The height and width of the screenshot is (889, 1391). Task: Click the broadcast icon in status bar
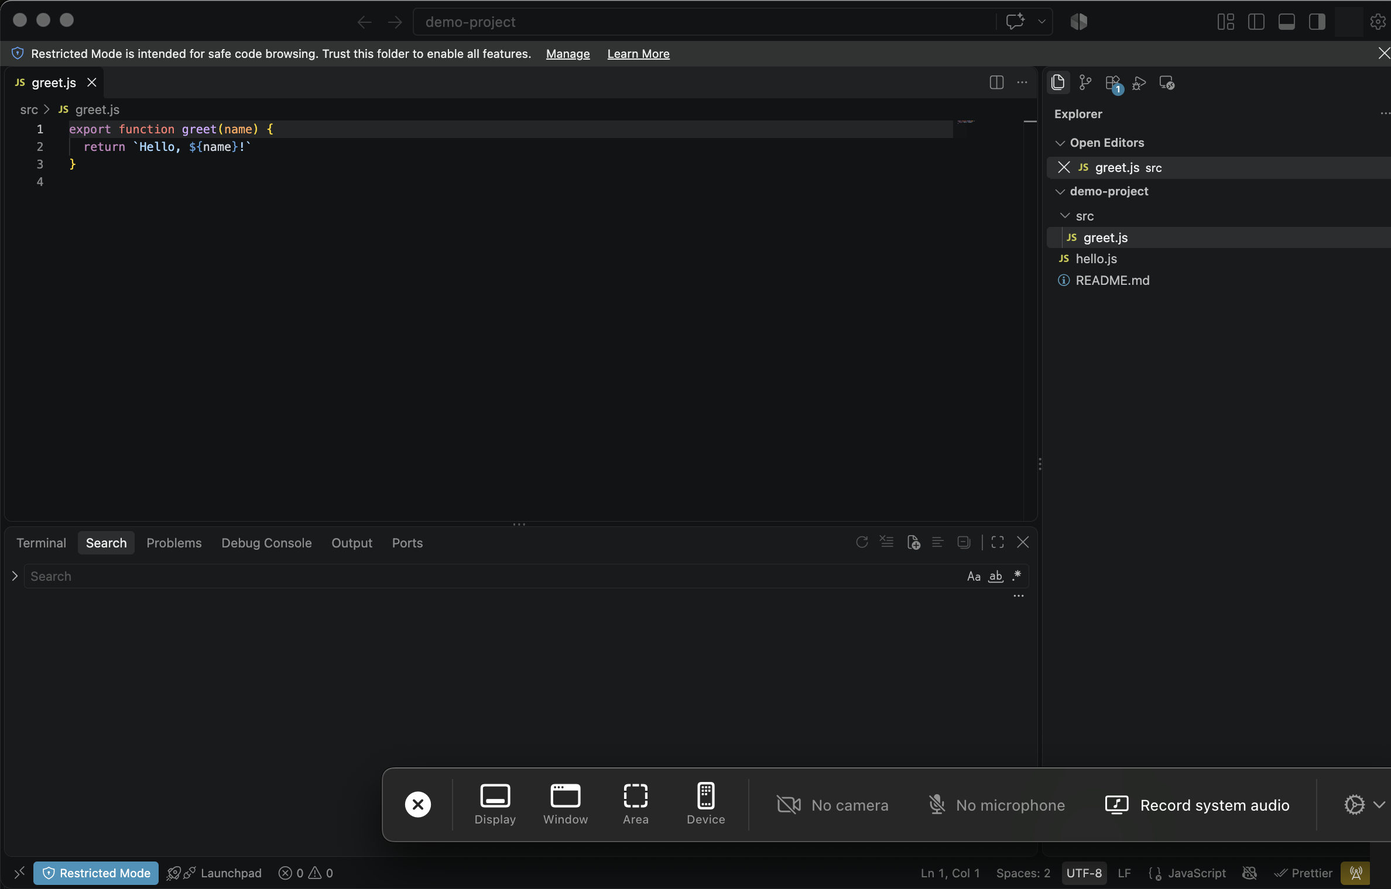[1356, 873]
